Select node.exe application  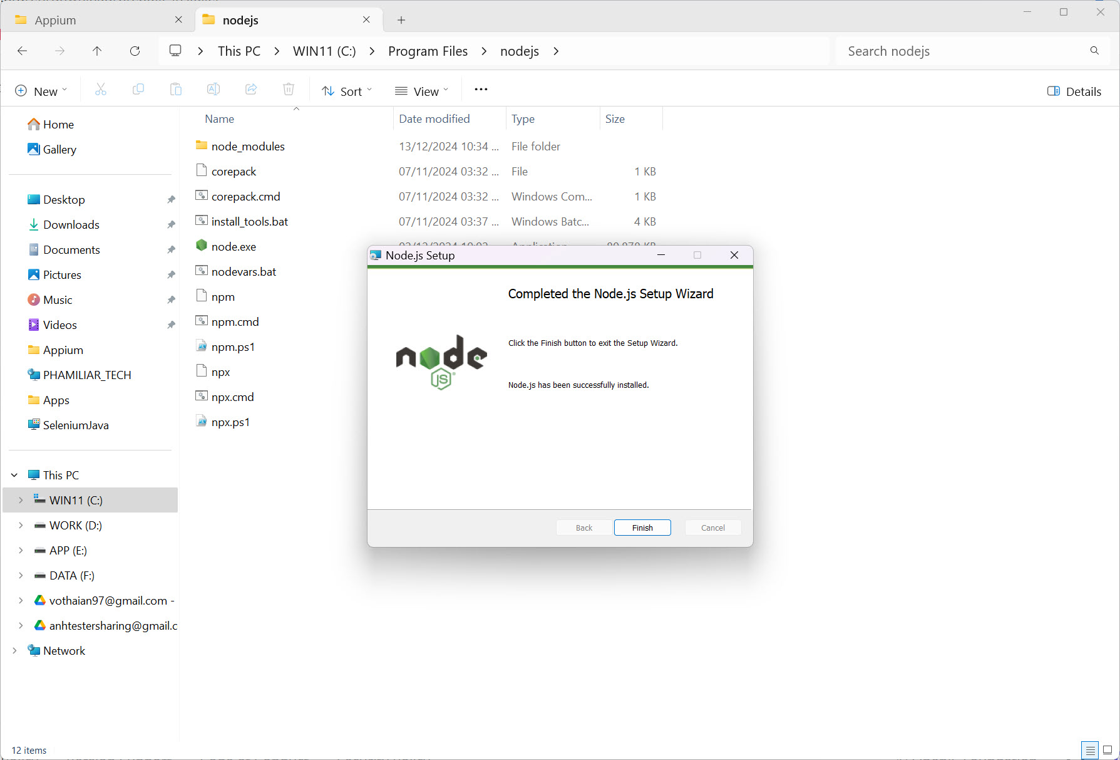(234, 247)
